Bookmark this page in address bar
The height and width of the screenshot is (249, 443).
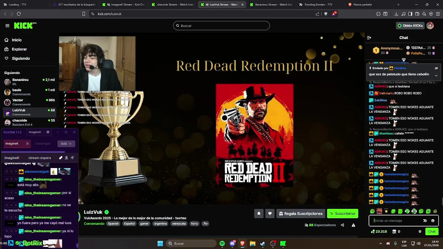pos(83,14)
